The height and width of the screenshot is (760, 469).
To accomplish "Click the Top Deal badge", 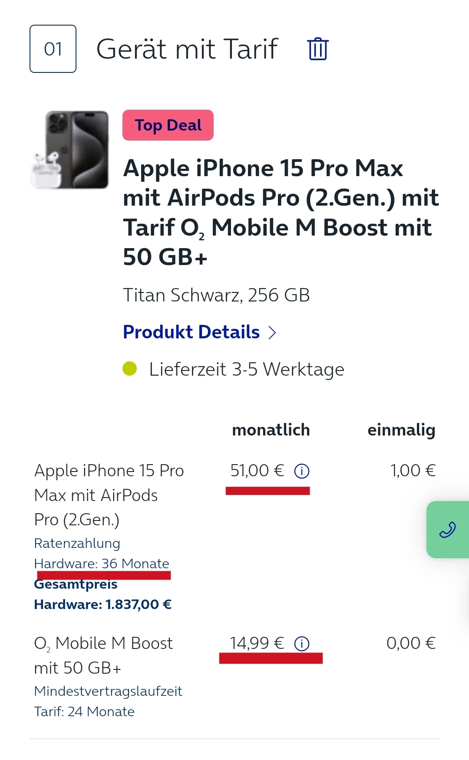I will (x=168, y=125).
